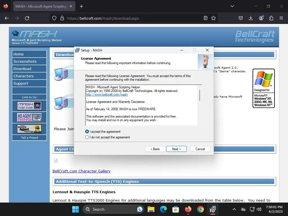Open the extensions puzzle icon
This screenshot has height=216, width=288.
[x=271, y=18]
